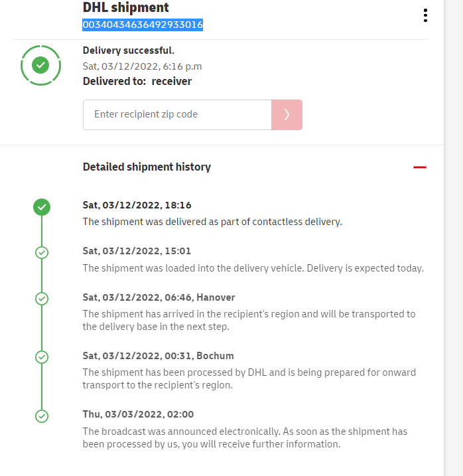Screen dimensions: 463x476
Task: Click the Thu 03/03/2022 02:00 timestamp
Action: (138, 414)
